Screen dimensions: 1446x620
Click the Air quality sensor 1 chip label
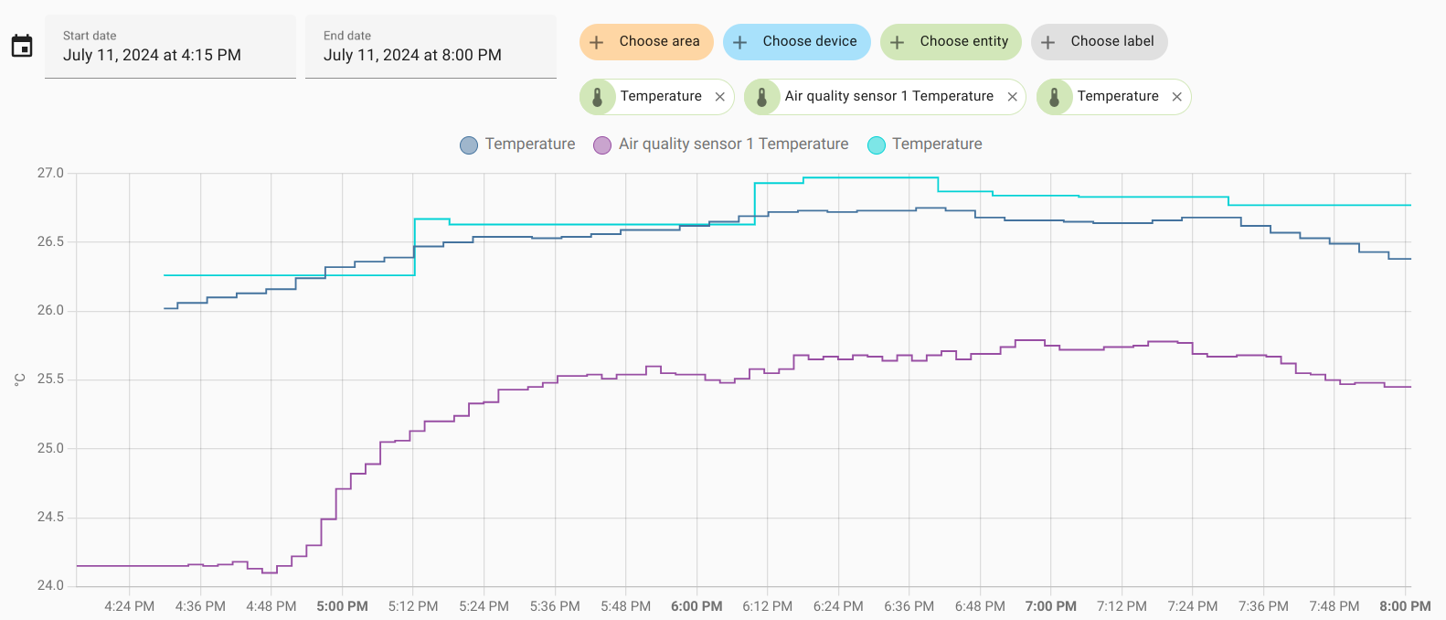pos(888,96)
